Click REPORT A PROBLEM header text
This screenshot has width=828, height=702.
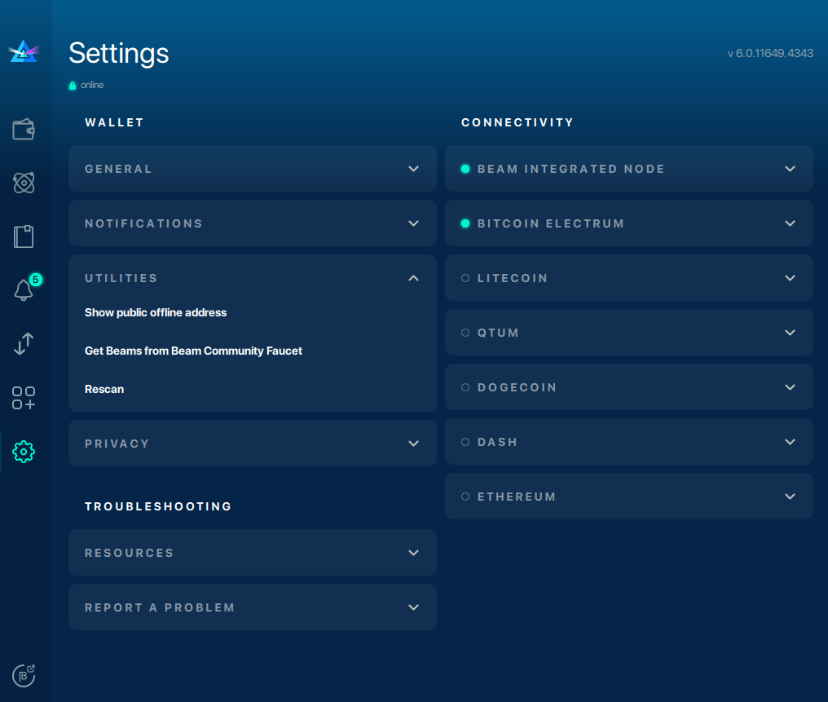(x=160, y=607)
